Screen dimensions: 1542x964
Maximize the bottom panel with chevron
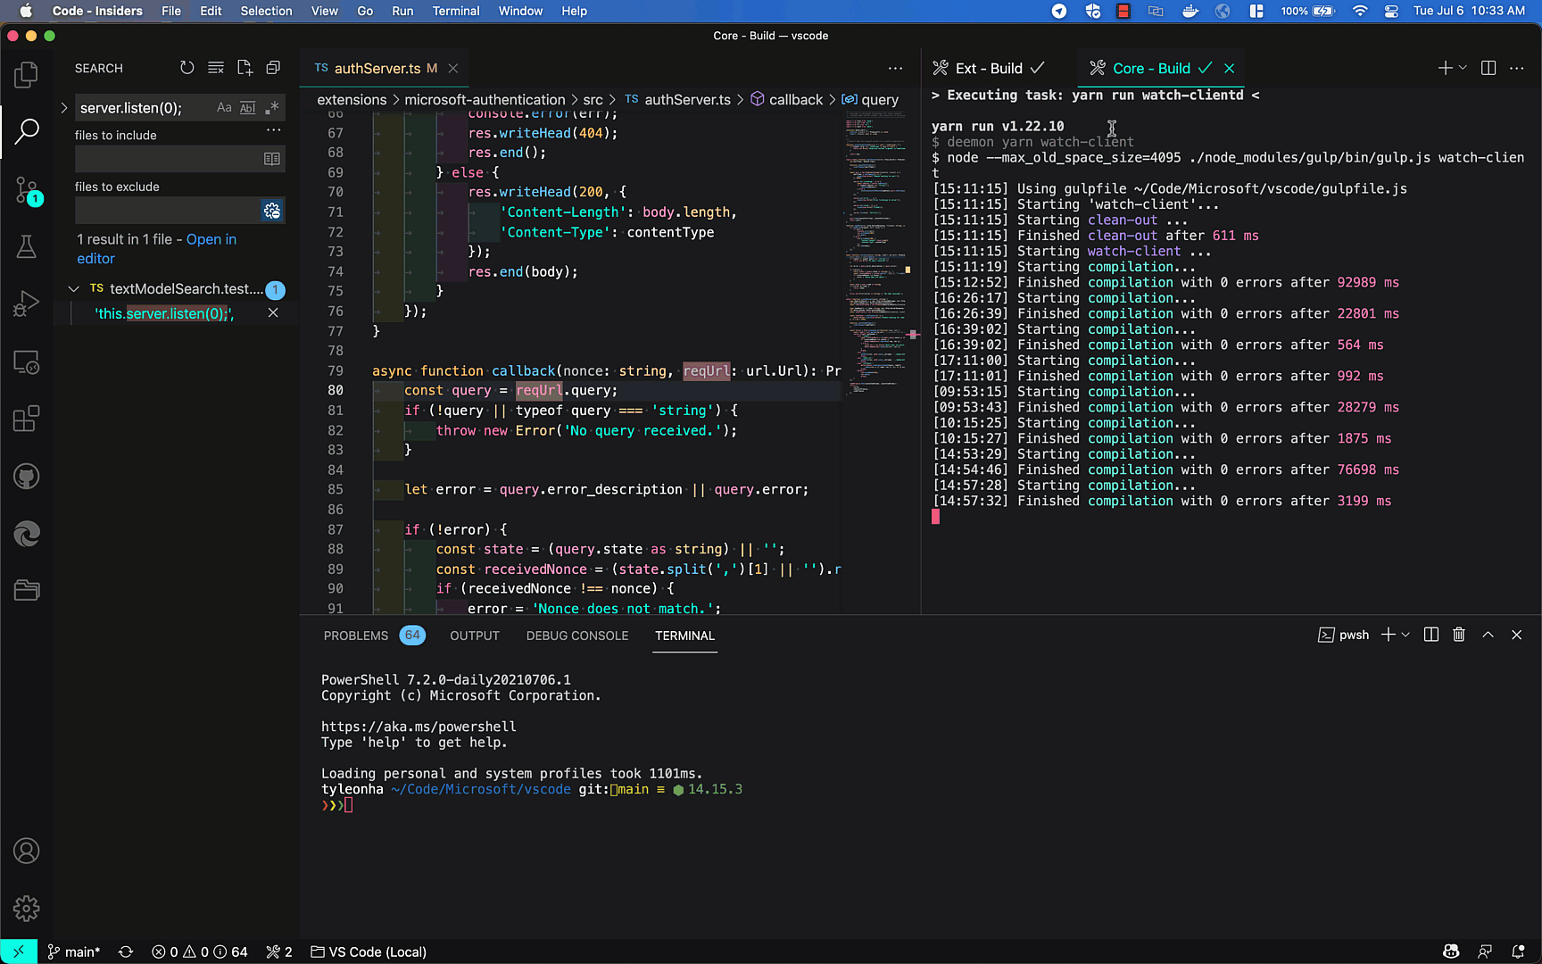tap(1488, 635)
